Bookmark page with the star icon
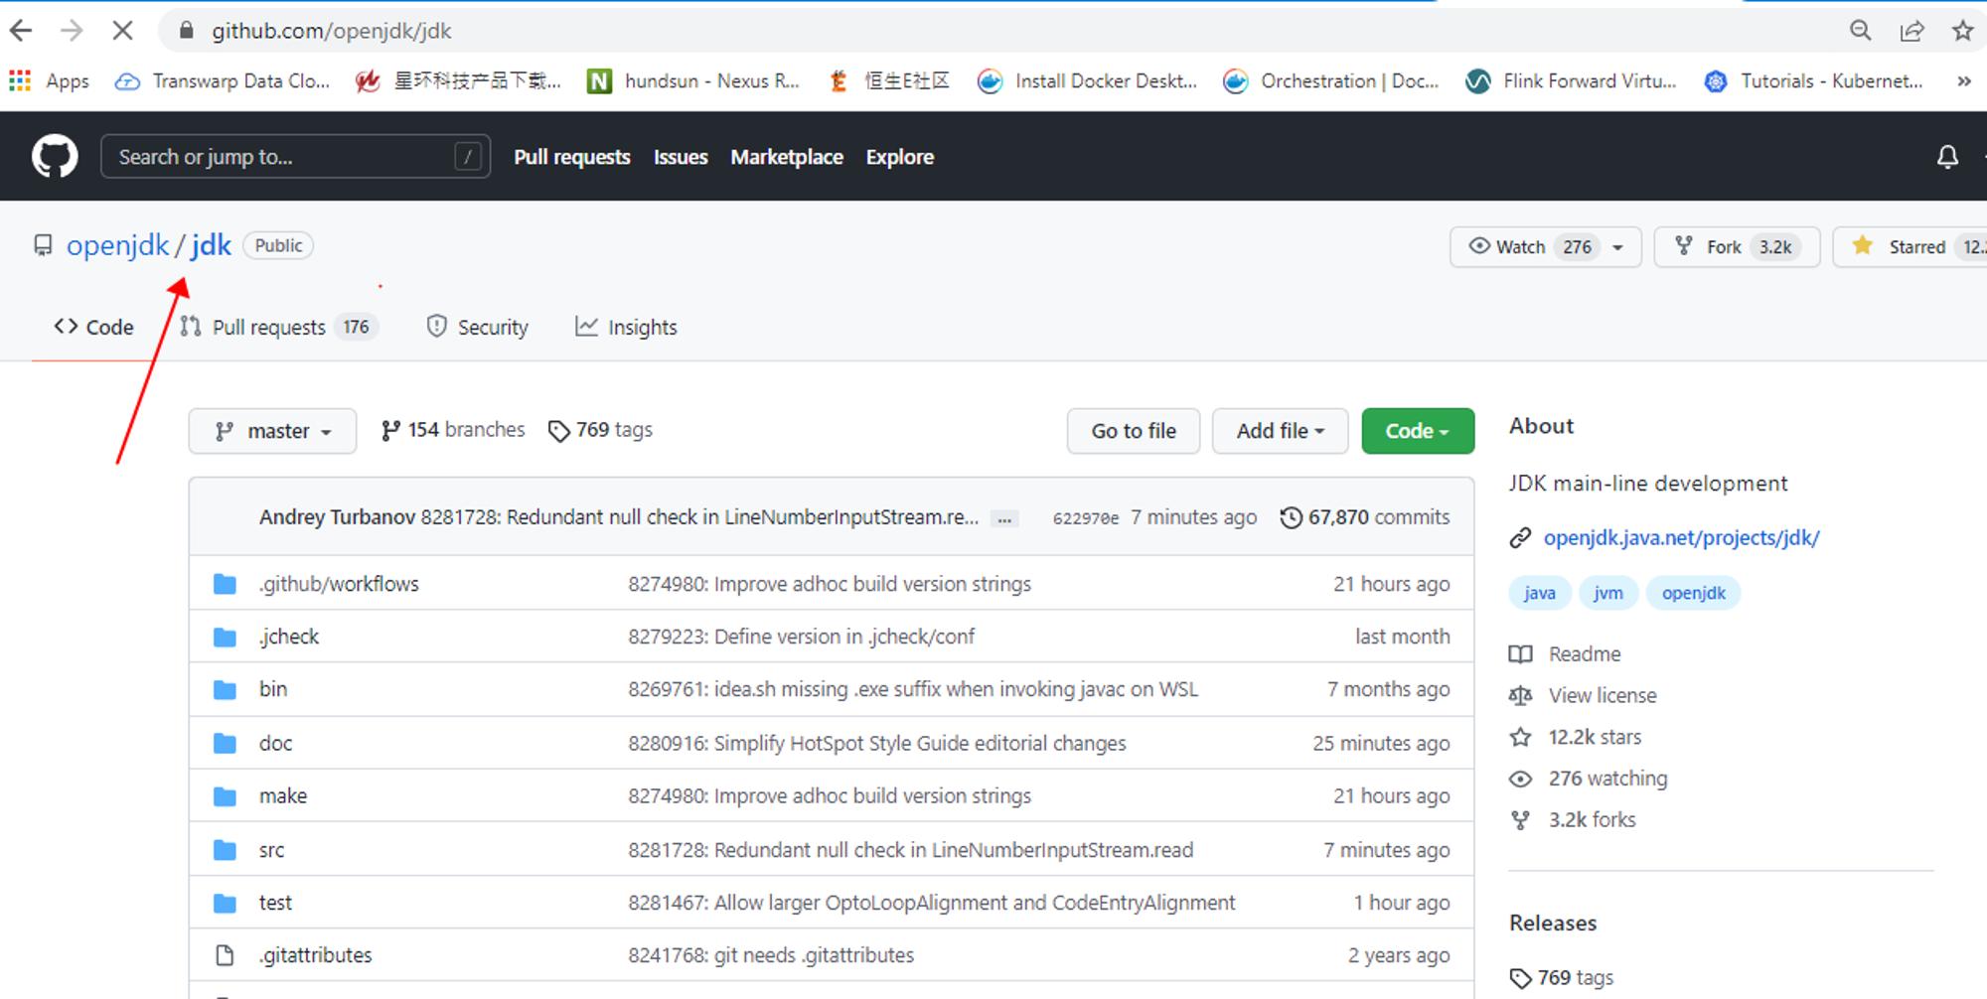Image resolution: width=1987 pixels, height=999 pixels. 1962,31
